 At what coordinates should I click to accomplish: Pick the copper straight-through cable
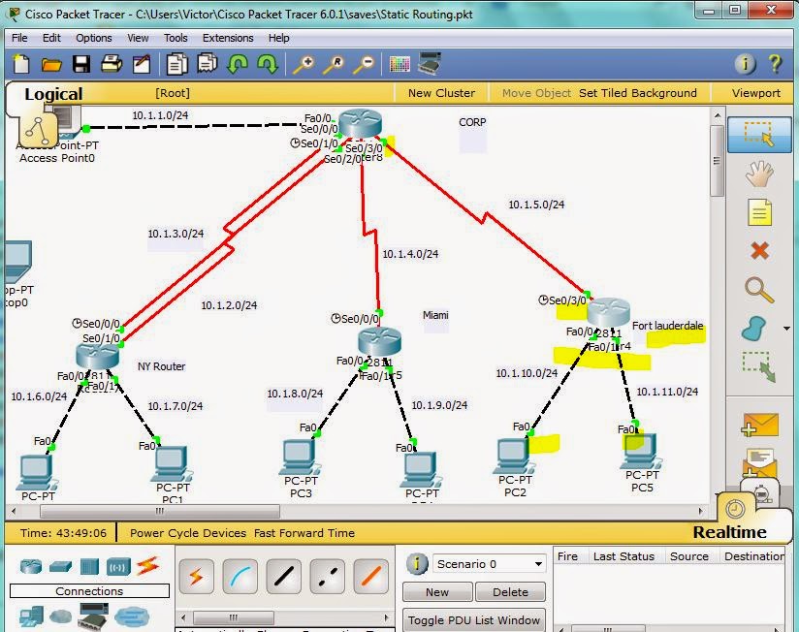(284, 577)
